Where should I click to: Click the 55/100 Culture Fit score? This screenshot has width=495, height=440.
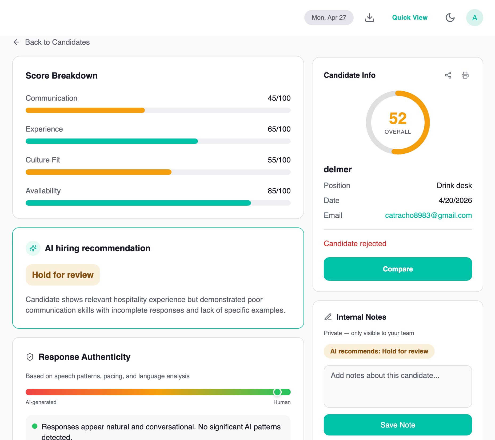point(279,160)
